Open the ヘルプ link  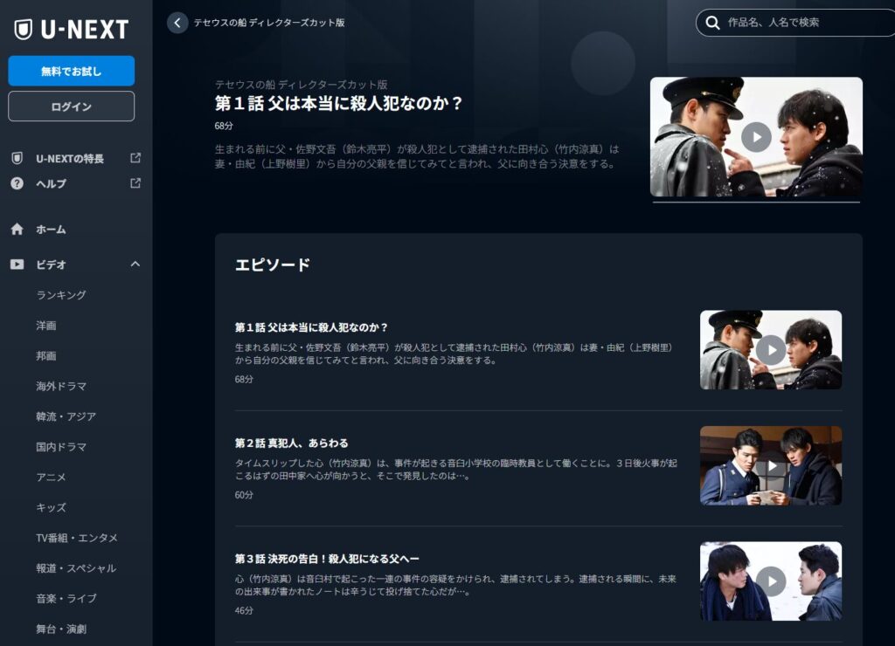tap(52, 183)
